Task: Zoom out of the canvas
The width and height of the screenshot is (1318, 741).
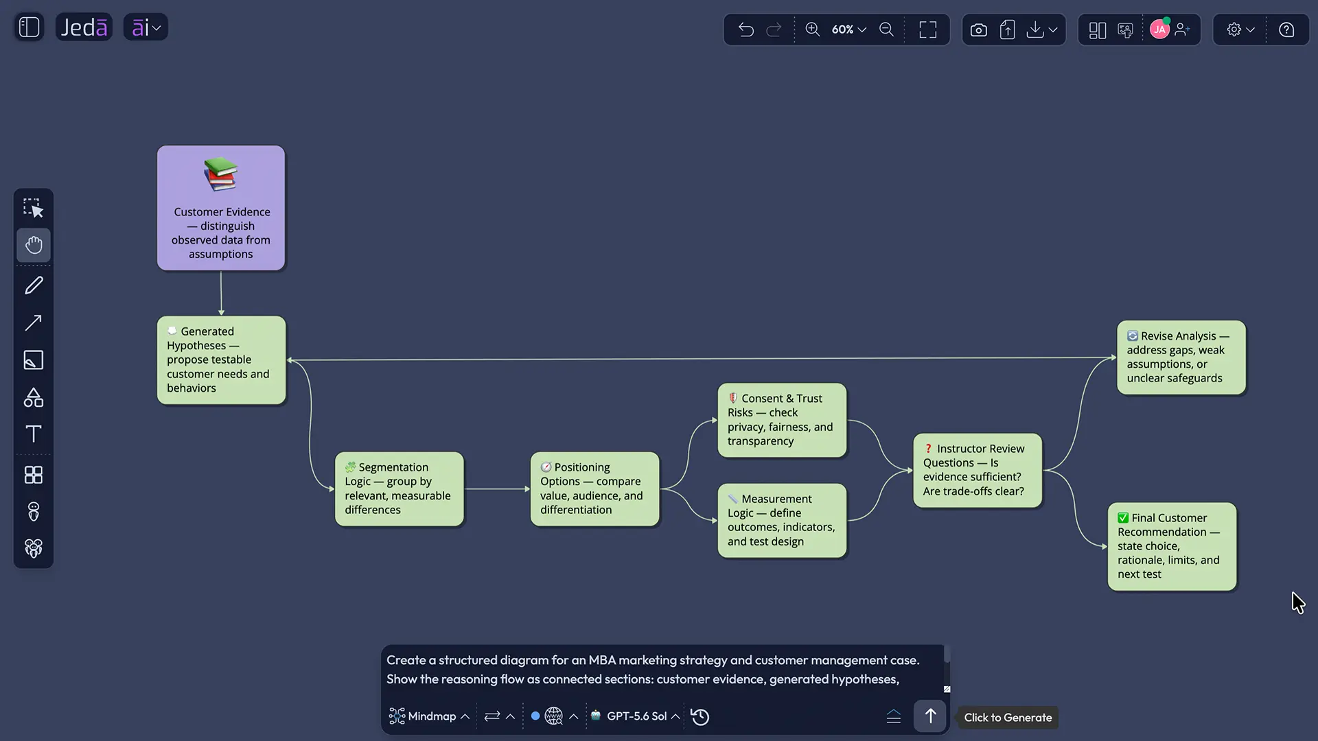Action: point(887,30)
